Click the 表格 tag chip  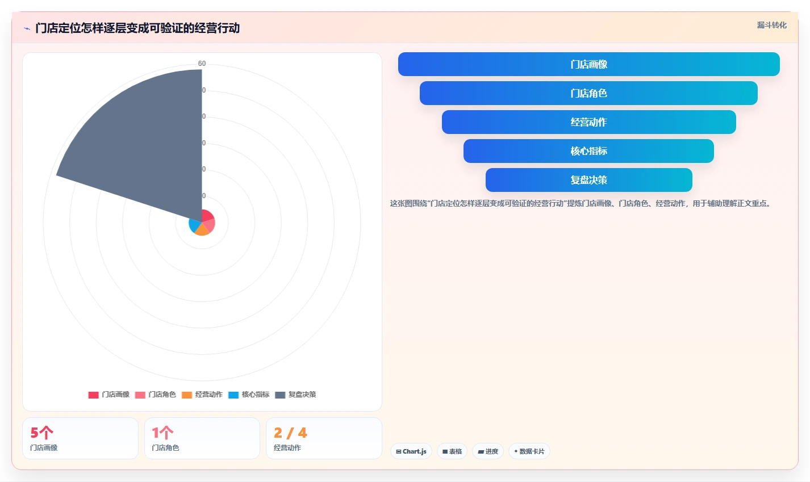click(452, 451)
